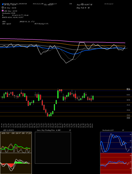Click the MACD: 62.61, 62.48, 0.13 C line
The width and height of the screenshot is (132, 174).
13,17
